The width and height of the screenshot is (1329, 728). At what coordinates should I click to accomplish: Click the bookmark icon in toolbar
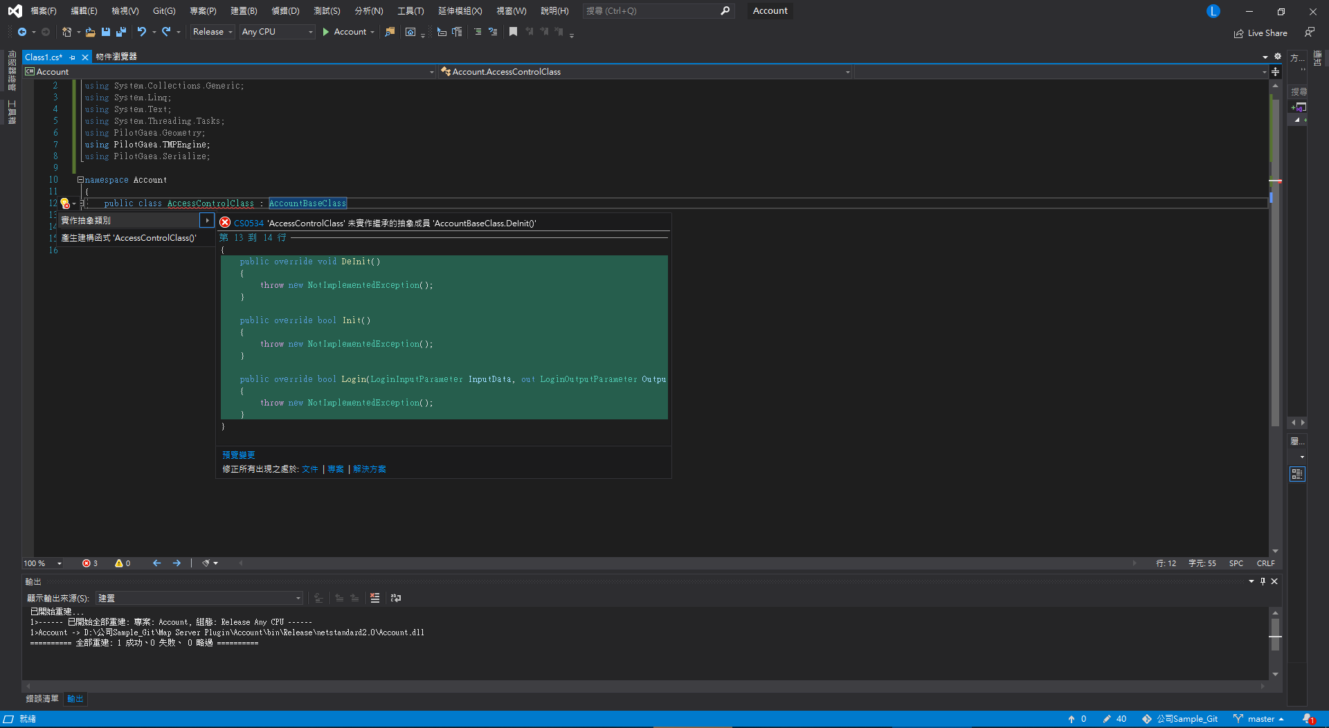[513, 32]
